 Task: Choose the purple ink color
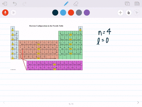(x=87, y=12)
